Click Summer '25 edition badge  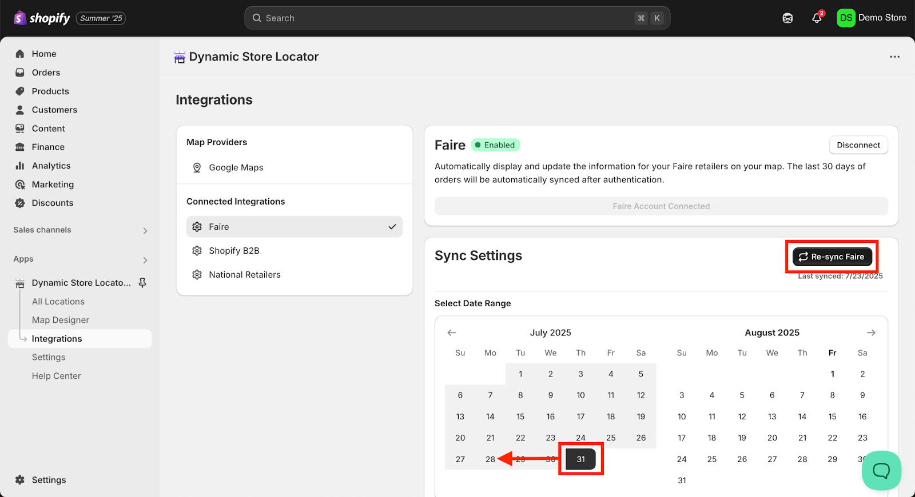pos(101,18)
